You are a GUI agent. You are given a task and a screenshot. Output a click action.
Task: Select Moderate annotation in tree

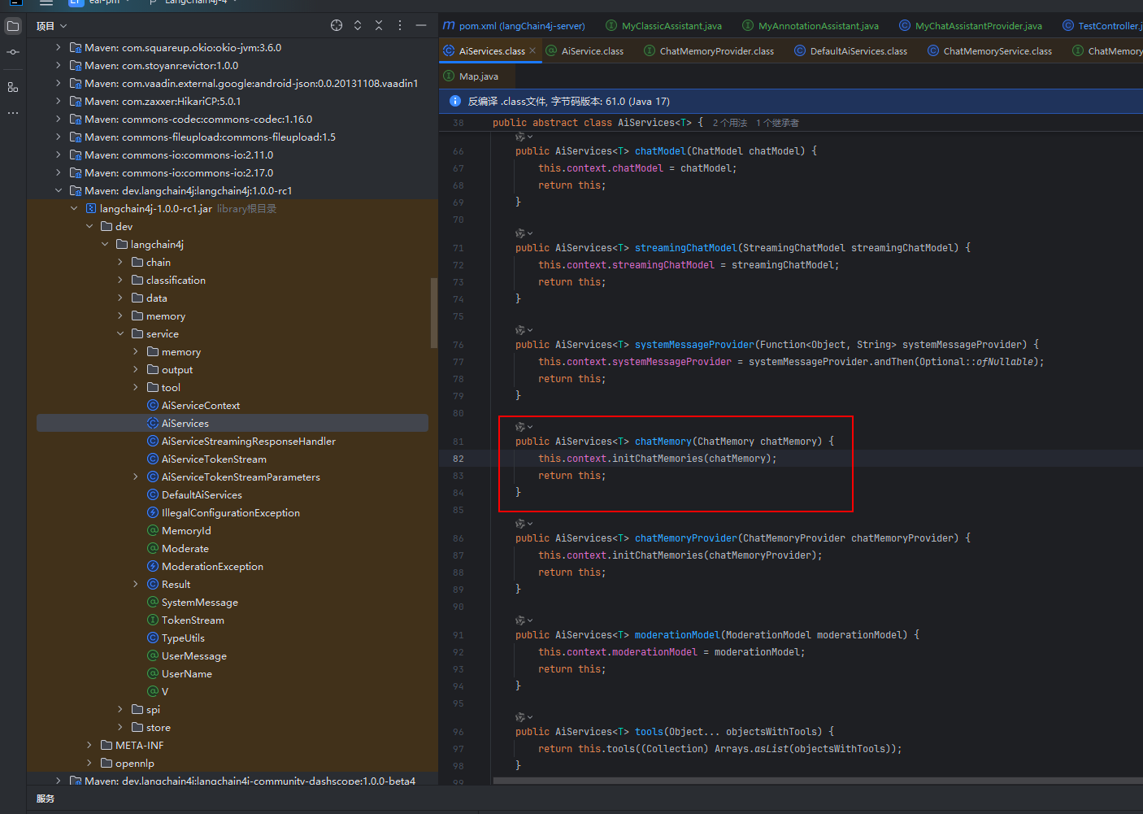click(185, 549)
